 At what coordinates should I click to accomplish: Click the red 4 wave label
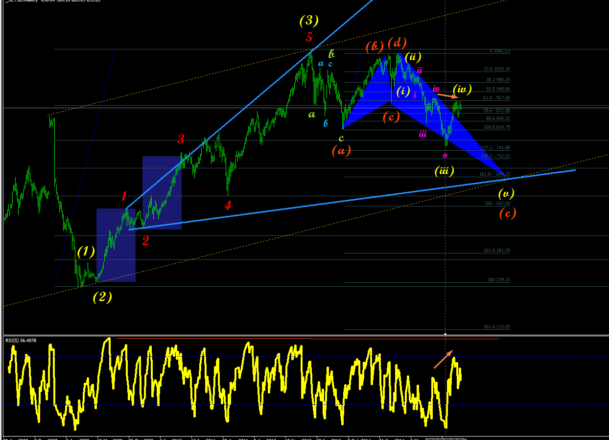pos(228,205)
